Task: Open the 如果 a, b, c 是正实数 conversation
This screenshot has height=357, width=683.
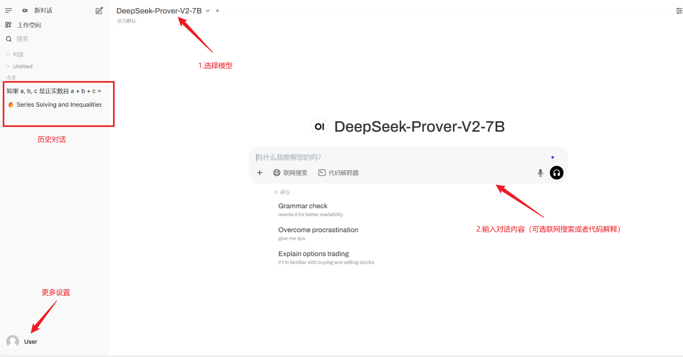Action: tap(54, 91)
